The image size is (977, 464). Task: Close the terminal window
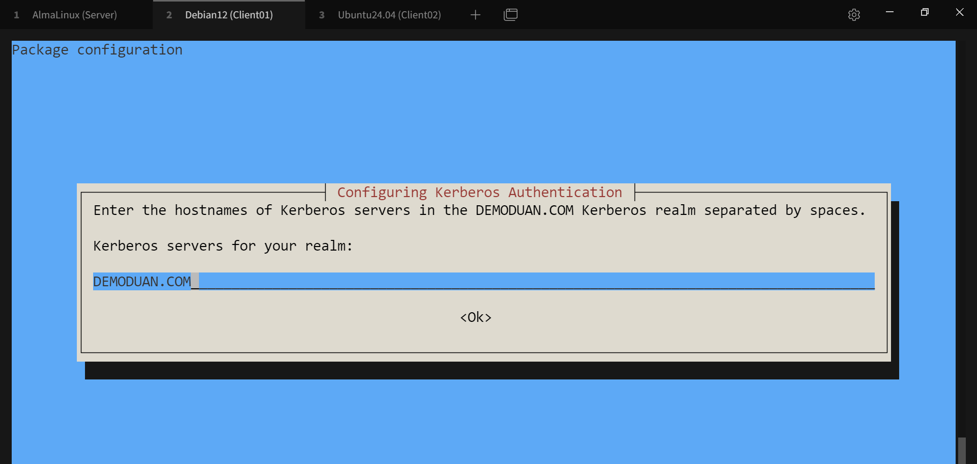point(960,12)
